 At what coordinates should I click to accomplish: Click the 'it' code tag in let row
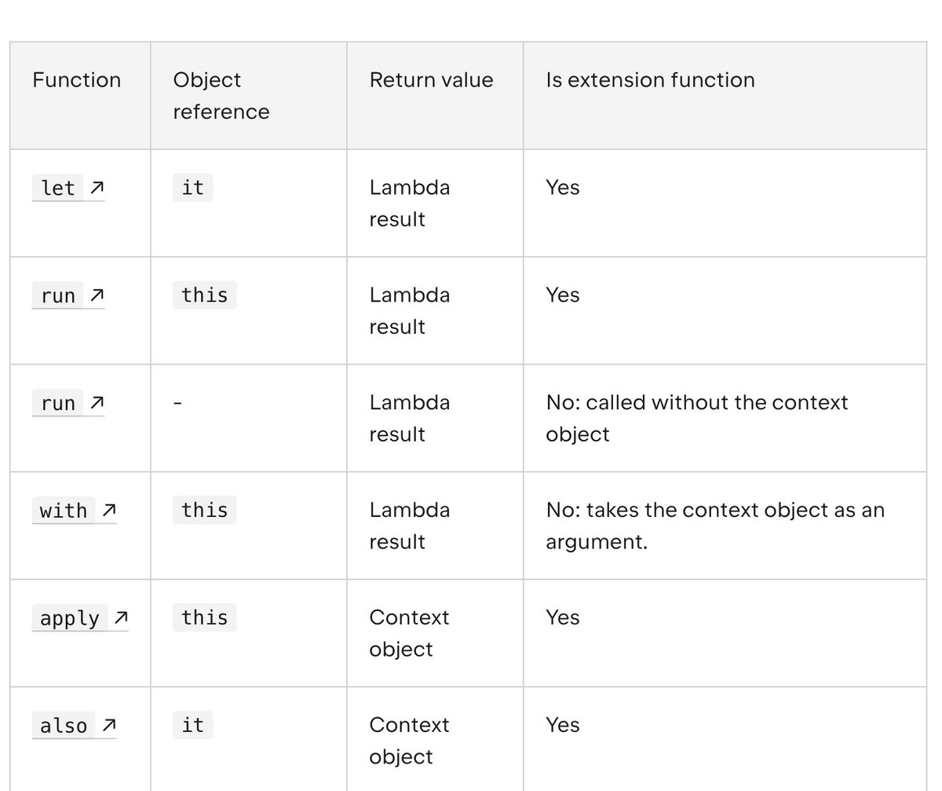[x=192, y=188]
